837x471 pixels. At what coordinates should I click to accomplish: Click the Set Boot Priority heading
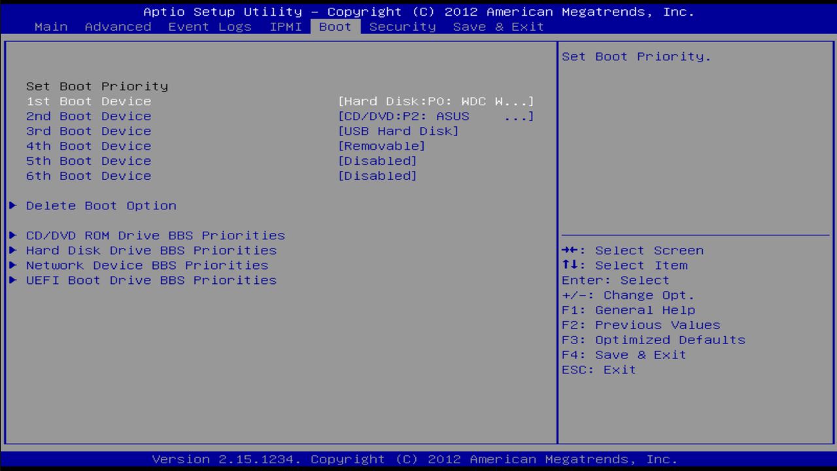point(97,86)
